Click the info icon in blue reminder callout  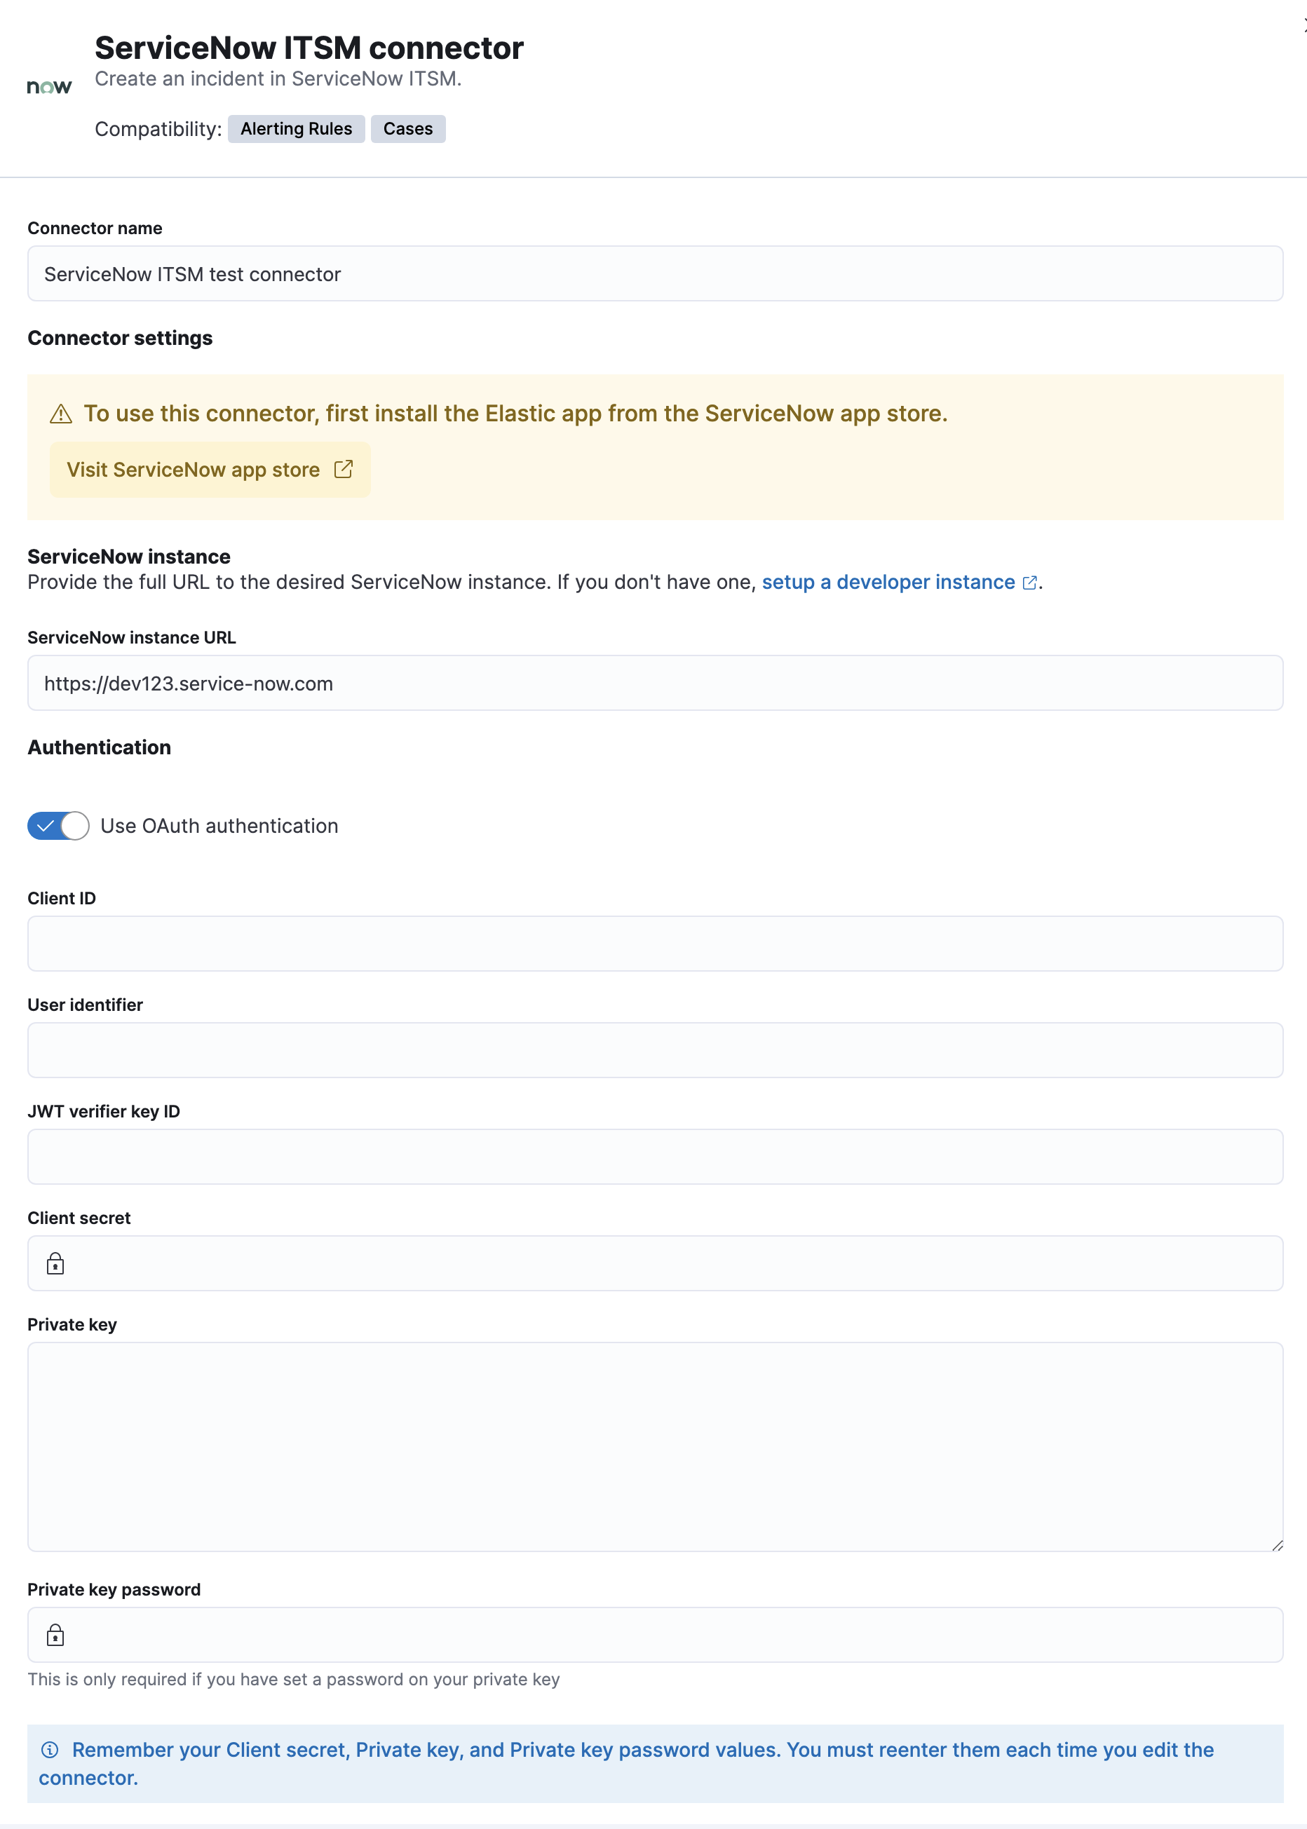tap(50, 1750)
